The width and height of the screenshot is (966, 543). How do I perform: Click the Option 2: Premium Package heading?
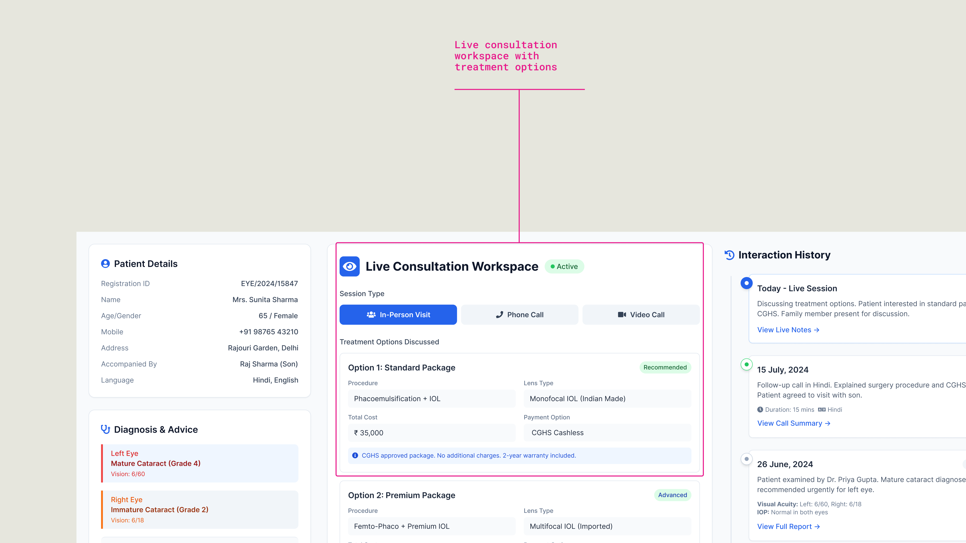tap(402, 495)
